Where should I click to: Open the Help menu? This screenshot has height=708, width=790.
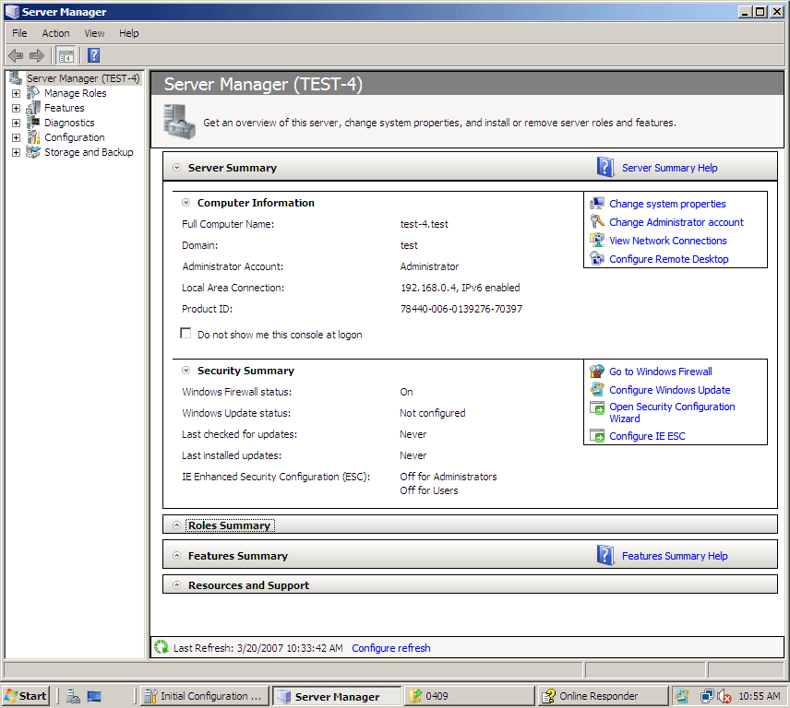[x=129, y=33]
